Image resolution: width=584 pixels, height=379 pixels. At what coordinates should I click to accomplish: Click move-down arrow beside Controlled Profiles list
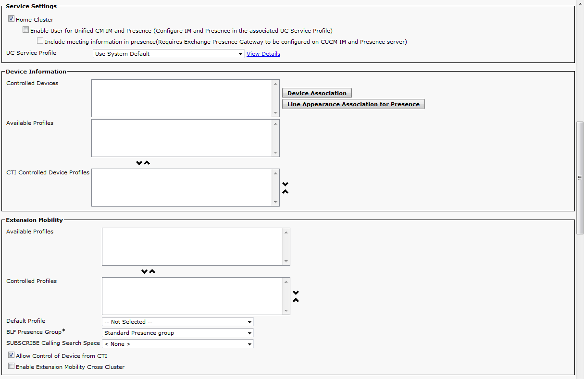[x=296, y=293]
